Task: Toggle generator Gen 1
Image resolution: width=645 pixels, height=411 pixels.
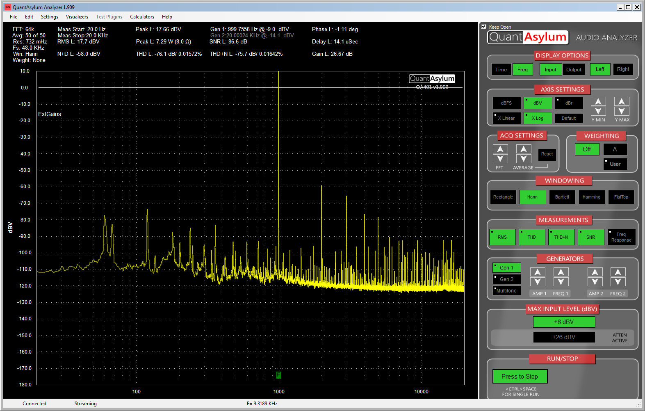Action: [506, 268]
